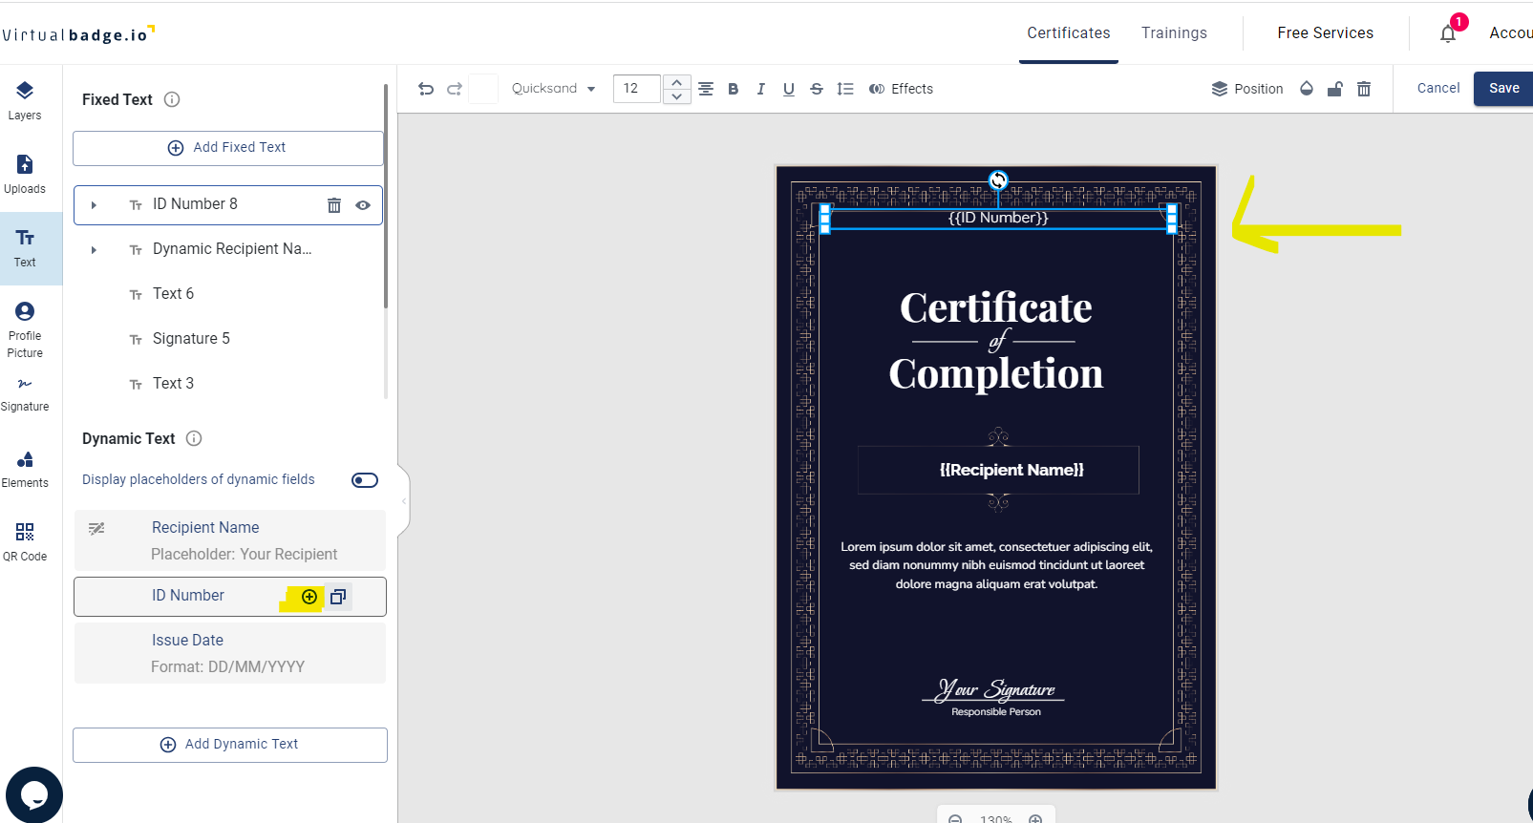Delete ID Number 8 layer with trash icon
Viewport: 1533px width, 823px height.
pos(334,205)
